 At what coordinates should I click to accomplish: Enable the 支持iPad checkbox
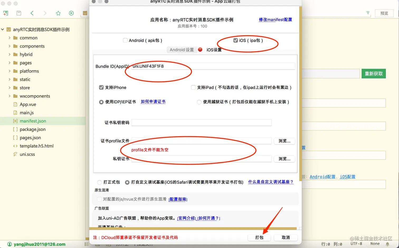[193, 87]
